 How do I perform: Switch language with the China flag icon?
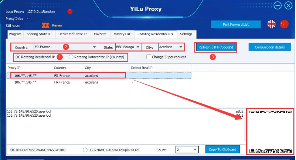click(284, 24)
